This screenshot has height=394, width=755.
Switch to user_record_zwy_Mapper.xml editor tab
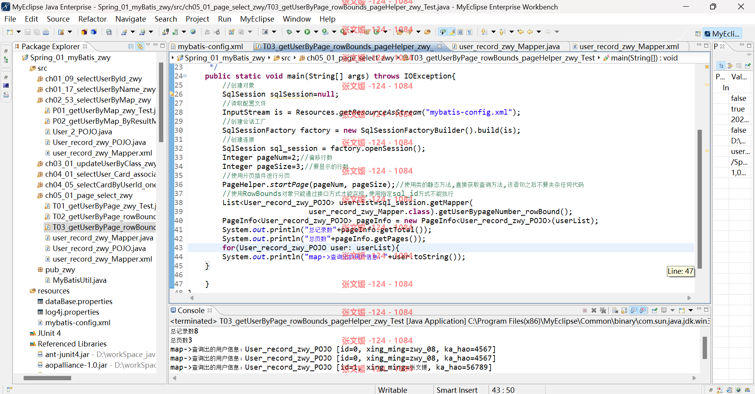click(x=629, y=46)
